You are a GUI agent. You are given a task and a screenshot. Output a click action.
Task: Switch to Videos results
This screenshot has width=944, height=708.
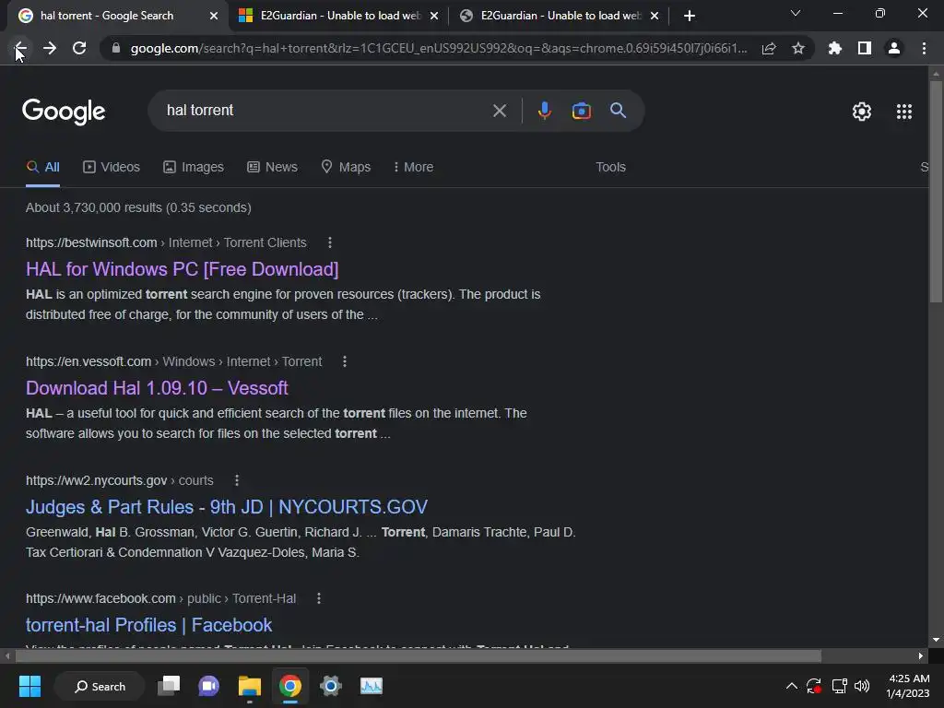coord(112,168)
